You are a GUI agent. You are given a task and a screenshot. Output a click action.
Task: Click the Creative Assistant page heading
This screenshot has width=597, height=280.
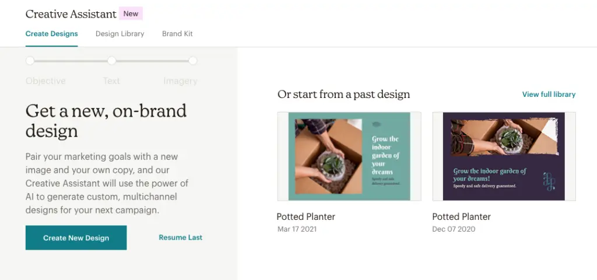[x=71, y=14]
